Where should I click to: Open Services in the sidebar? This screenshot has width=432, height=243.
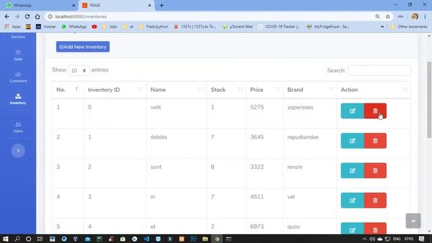pyautogui.click(x=18, y=36)
